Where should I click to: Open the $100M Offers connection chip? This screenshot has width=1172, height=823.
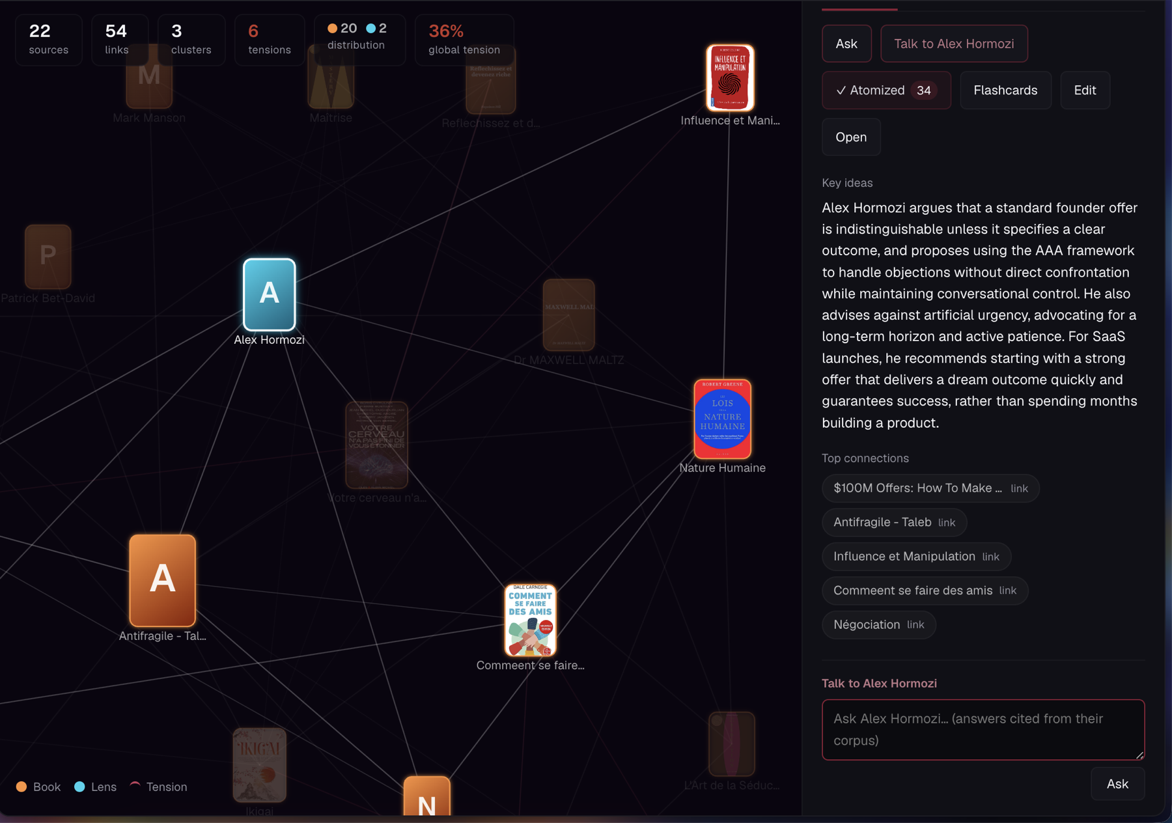930,488
